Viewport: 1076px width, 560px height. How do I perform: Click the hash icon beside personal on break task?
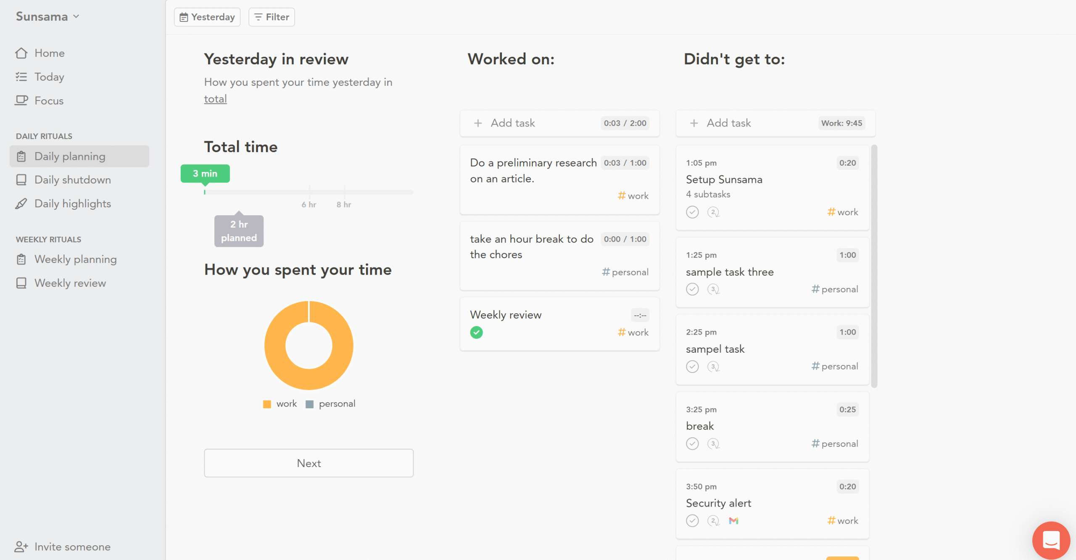[x=815, y=444]
